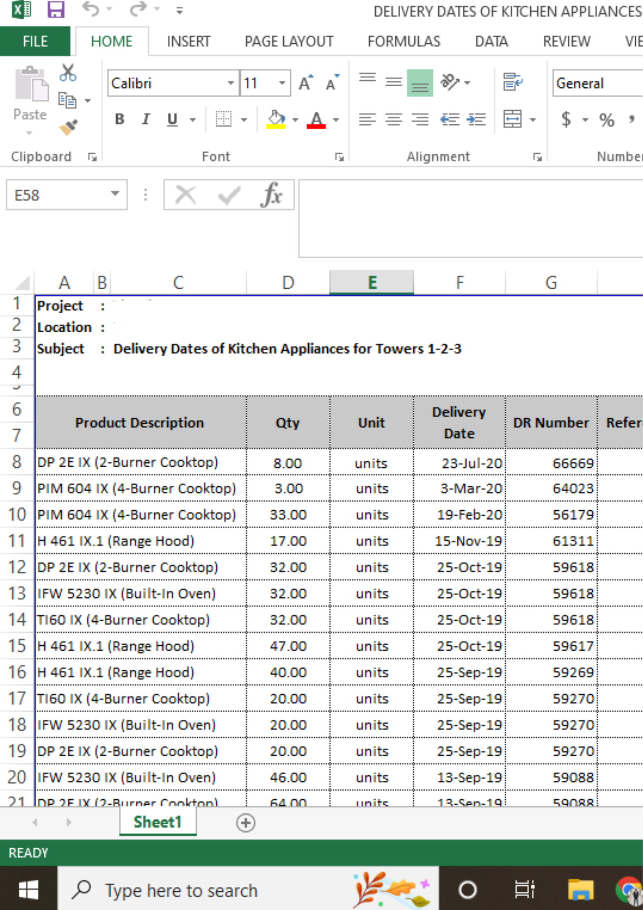Expand the Name Box dropdown arrow
Image resolution: width=643 pixels, height=910 pixels.
(115, 193)
